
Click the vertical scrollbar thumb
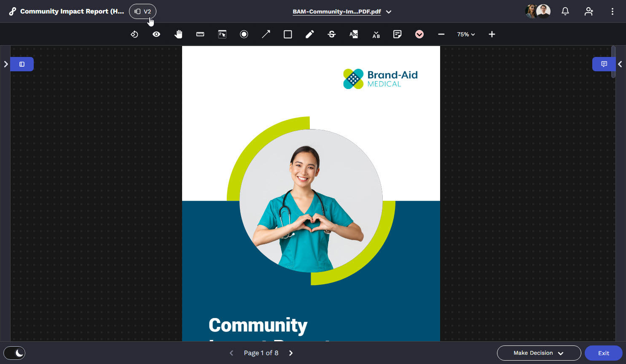[613, 62]
